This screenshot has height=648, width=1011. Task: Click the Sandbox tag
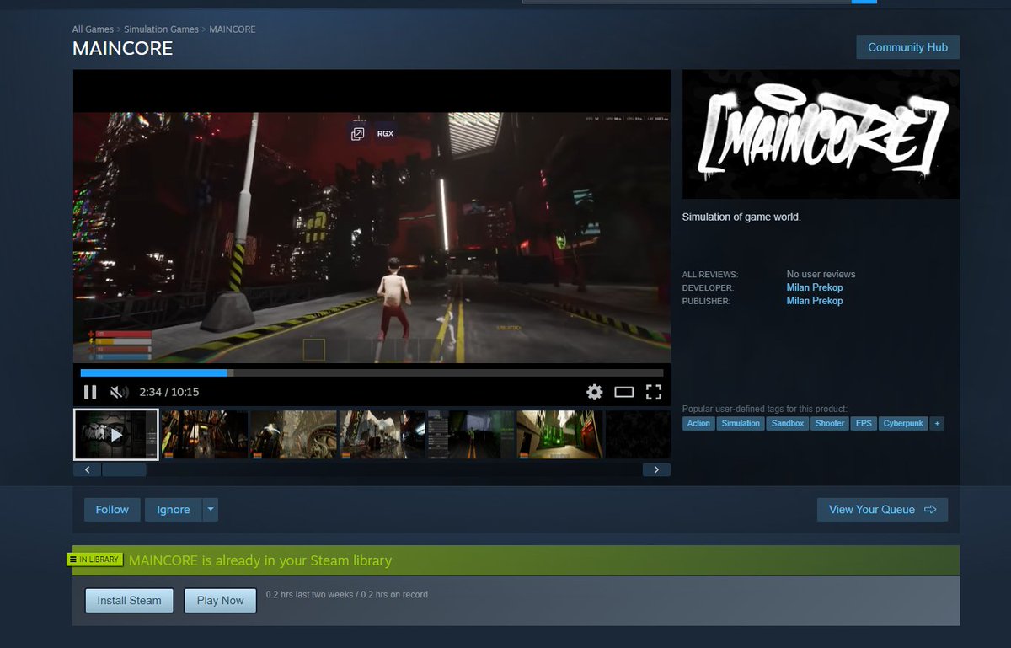[788, 424]
